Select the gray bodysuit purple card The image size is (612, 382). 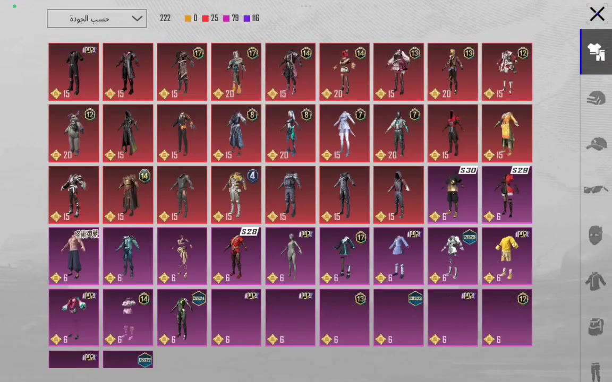291,256
